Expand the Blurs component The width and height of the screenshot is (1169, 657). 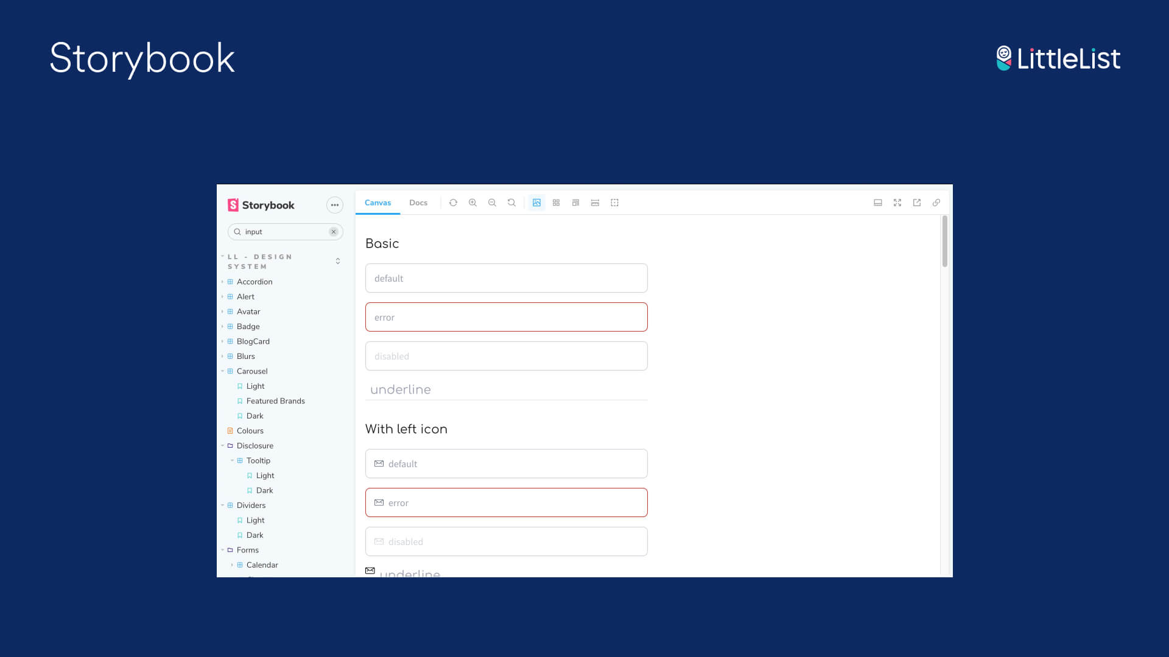245,356
